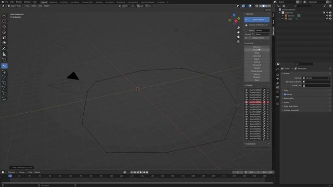Viewport: 333px width, 187px height.
Task: Add a Perpendicular constraint
Action: click(x=257, y=71)
